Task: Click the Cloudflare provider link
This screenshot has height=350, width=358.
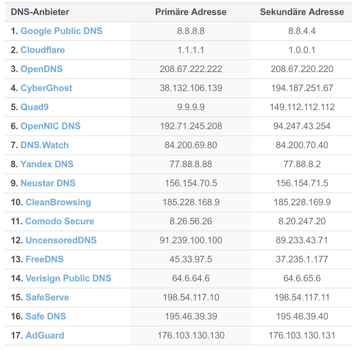Action: (43, 50)
